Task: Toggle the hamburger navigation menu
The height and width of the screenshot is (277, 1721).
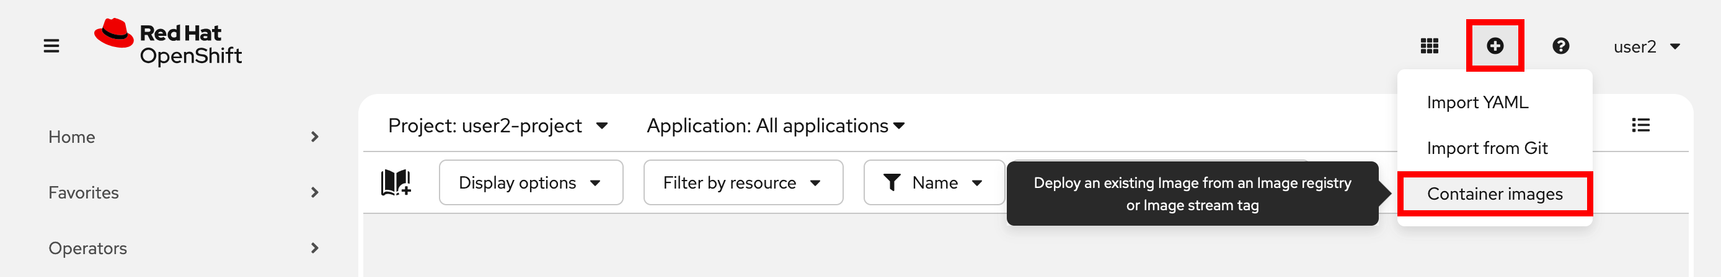Action: (x=51, y=46)
